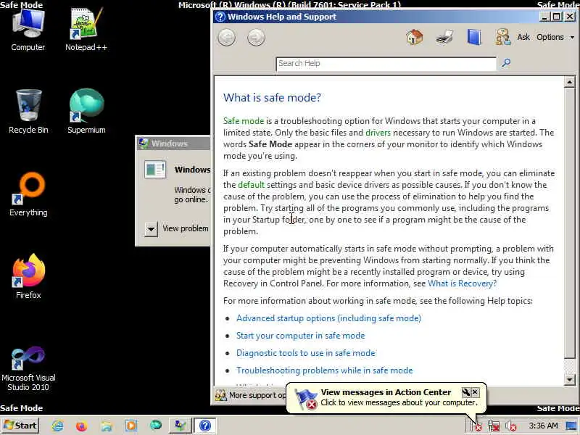Open 'Start your computer in safe mode' link
Screen dimensions: 580x435
pos(300,336)
